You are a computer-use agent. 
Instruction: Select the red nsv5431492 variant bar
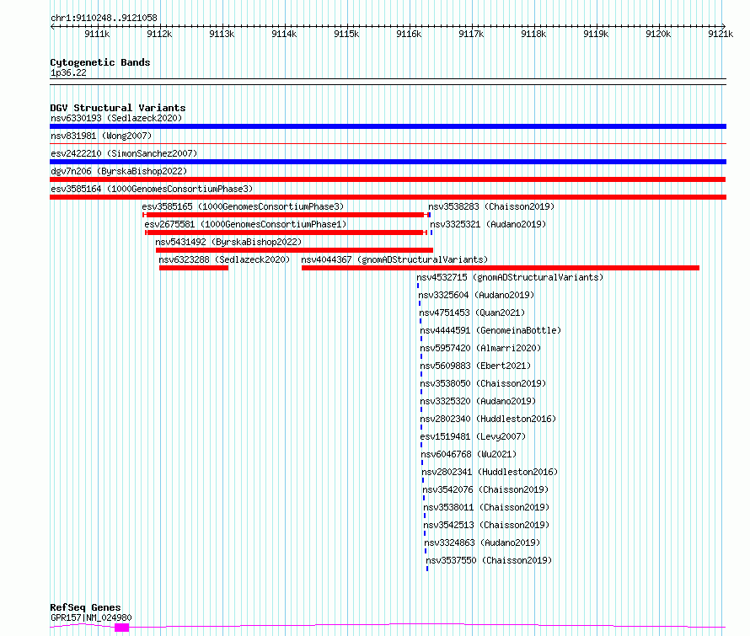[295, 250]
